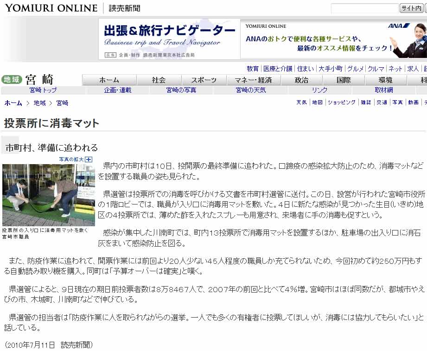This screenshot has width=427, height=351.
Task: Click the green 地域 region badge
Action: pyautogui.click(x=12, y=79)
